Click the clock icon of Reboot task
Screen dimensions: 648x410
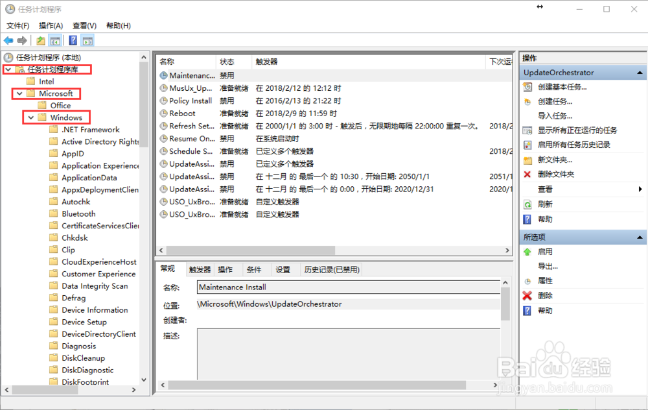164,114
